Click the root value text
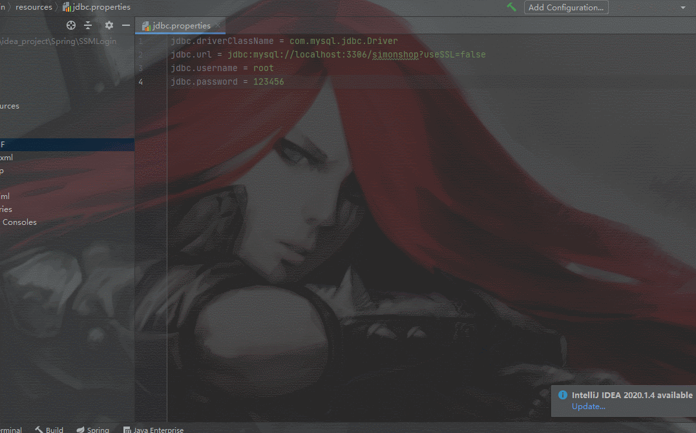Viewport: 696px width, 433px height. (x=264, y=68)
